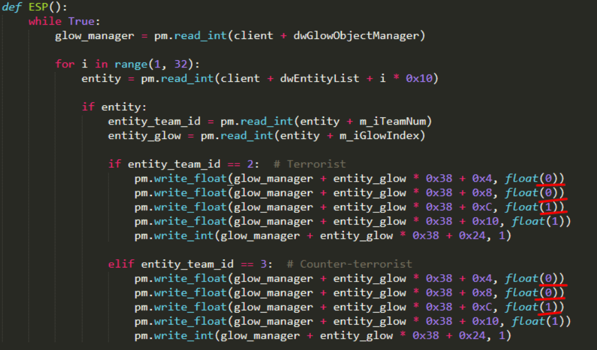
Task: Place cursor on 'while True' keyword
Action: [x=61, y=21]
